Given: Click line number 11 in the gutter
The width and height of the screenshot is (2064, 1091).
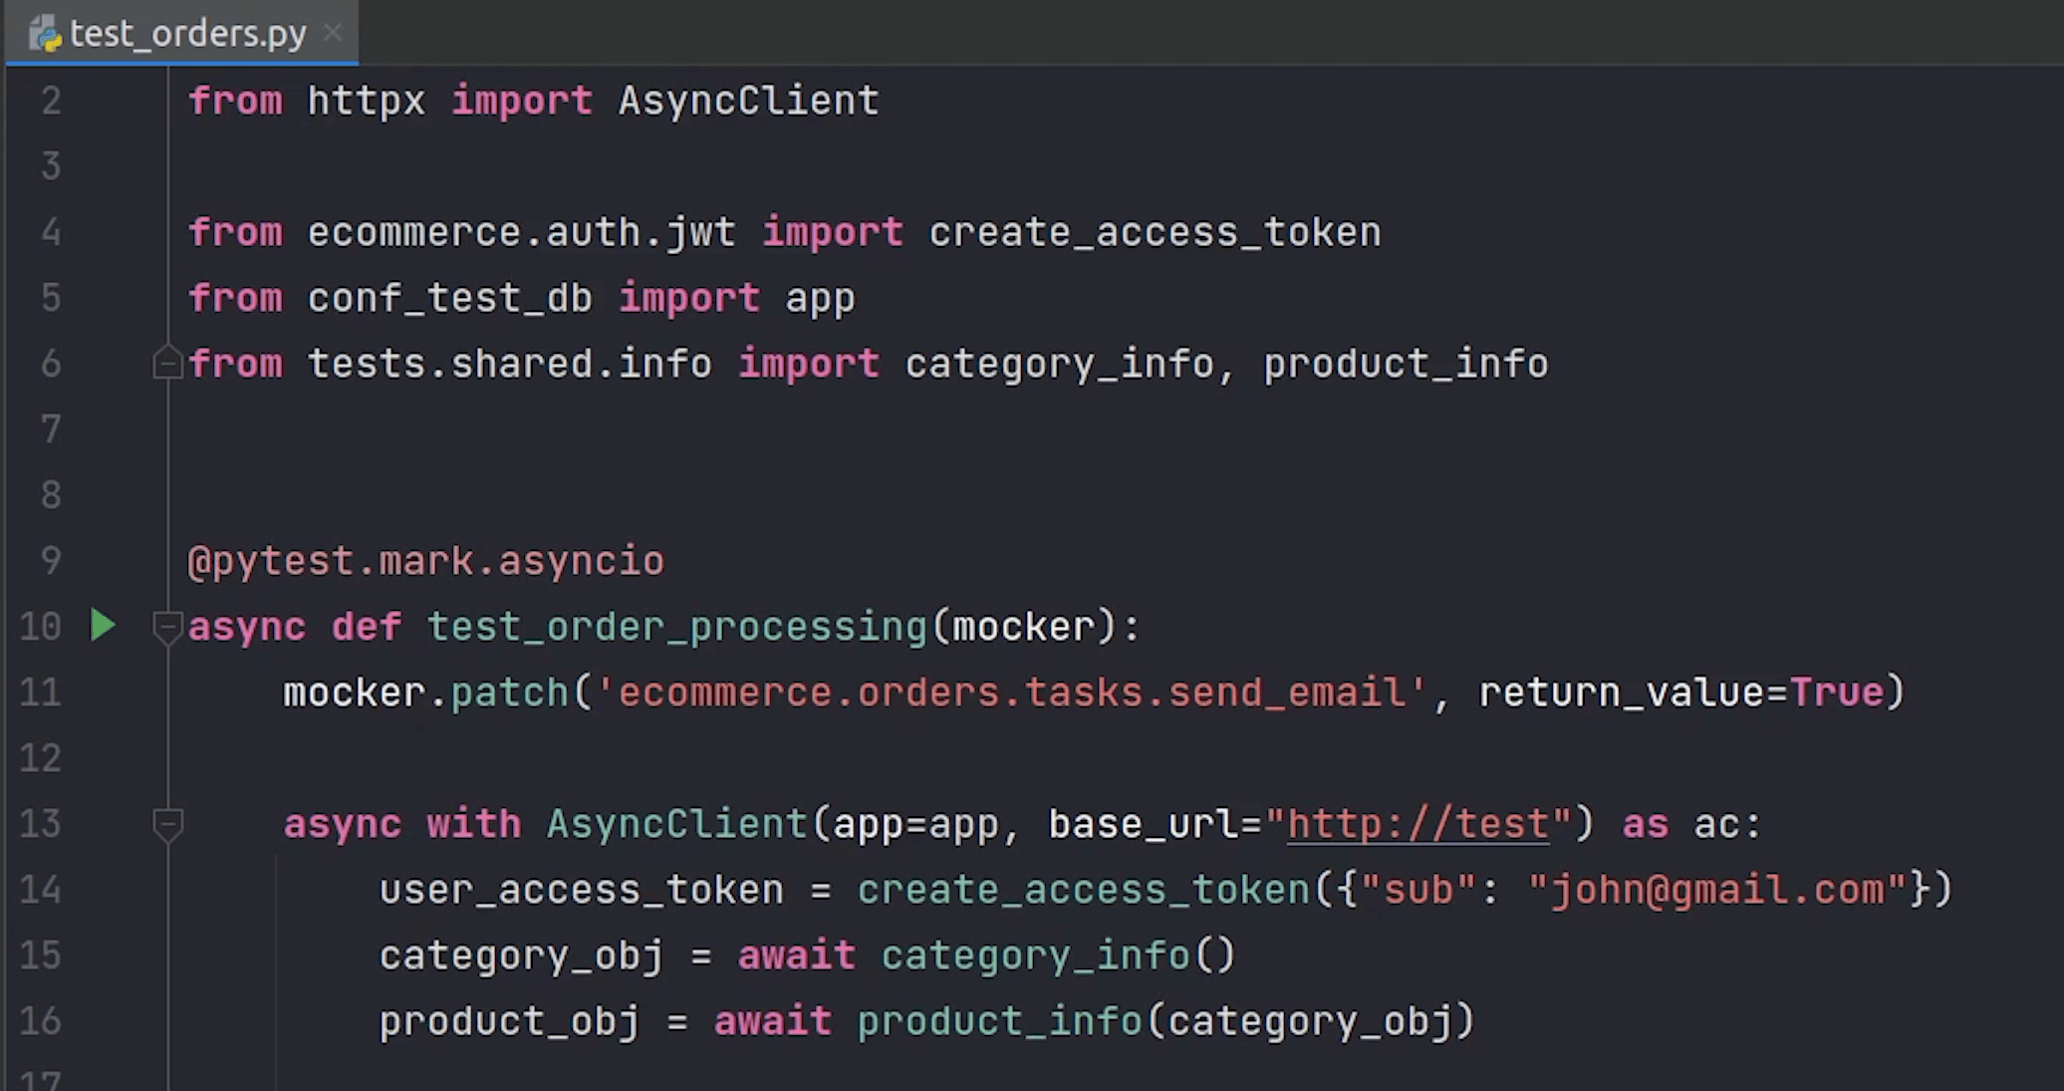Looking at the screenshot, I should [x=41, y=692].
